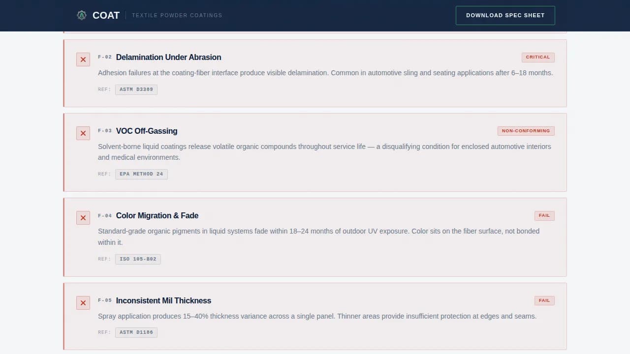The height and width of the screenshot is (354, 630).
Task: Click the red X icon on Color Migration & Fade
Action: [x=83, y=217]
